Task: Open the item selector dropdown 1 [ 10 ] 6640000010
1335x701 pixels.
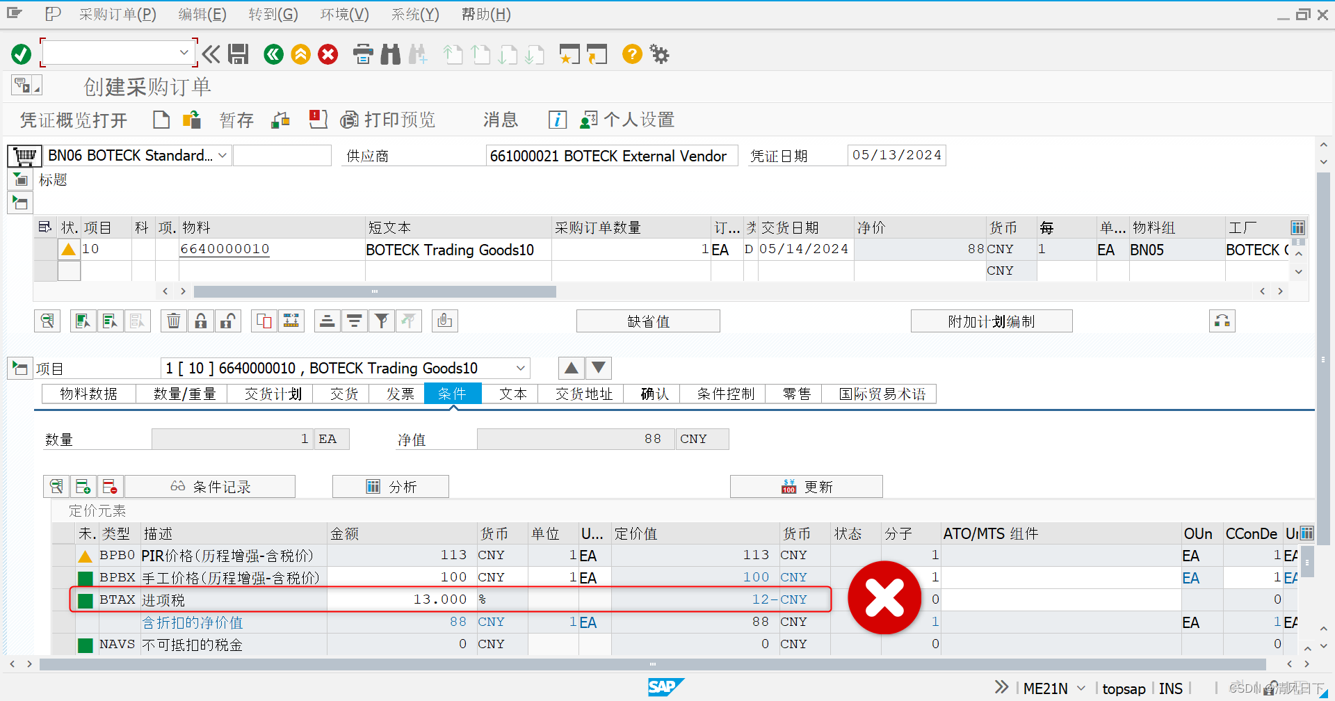Action: (521, 368)
